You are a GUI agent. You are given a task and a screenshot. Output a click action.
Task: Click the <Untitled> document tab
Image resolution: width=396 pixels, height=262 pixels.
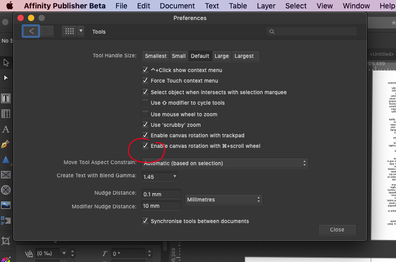[382, 54]
